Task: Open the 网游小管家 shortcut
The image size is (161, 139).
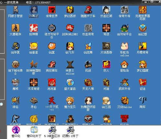Action: [x=16, y=10]
